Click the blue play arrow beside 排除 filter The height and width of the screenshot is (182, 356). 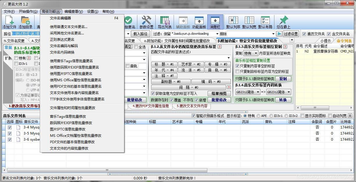[279, 34]
